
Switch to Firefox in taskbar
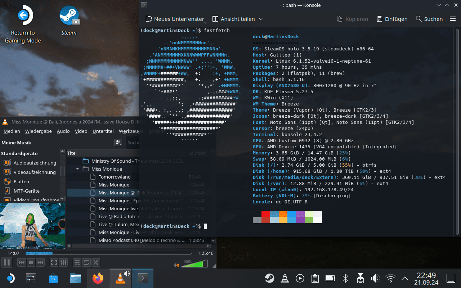(98, 278)
